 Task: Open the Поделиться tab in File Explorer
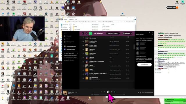point(71,19)
